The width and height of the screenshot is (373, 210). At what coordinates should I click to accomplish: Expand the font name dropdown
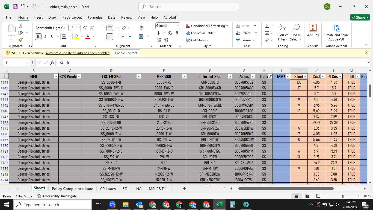(66, 28)
